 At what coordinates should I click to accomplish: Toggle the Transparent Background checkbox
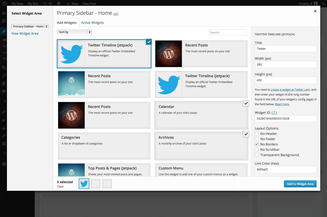(x=257, y=155)
